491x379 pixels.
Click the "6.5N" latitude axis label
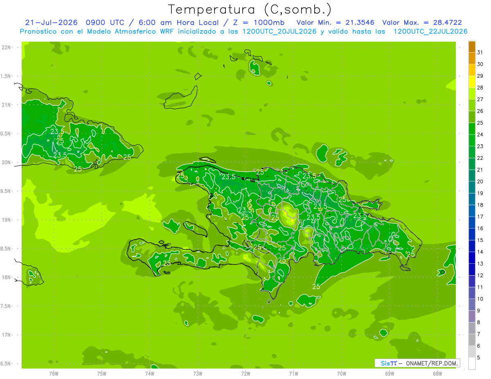point(6,363)
